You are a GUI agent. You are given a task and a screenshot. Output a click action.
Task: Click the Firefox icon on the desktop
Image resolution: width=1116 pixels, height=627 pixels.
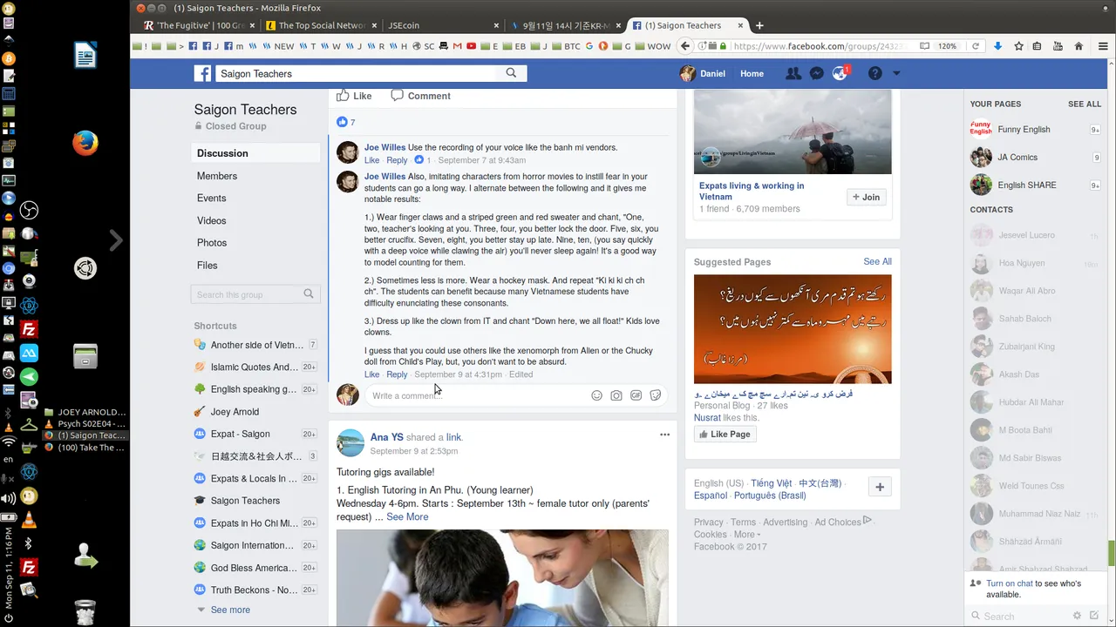point(85,142)
